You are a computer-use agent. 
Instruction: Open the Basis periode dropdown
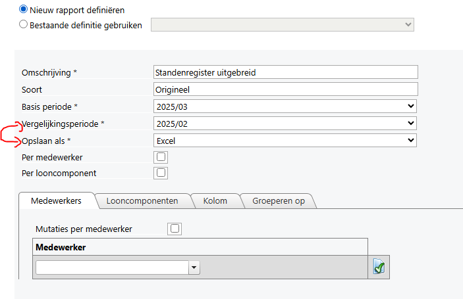285,106
